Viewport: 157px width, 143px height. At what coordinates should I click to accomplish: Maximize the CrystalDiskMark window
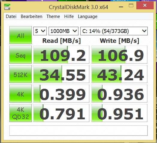click(x=131, y=6)
